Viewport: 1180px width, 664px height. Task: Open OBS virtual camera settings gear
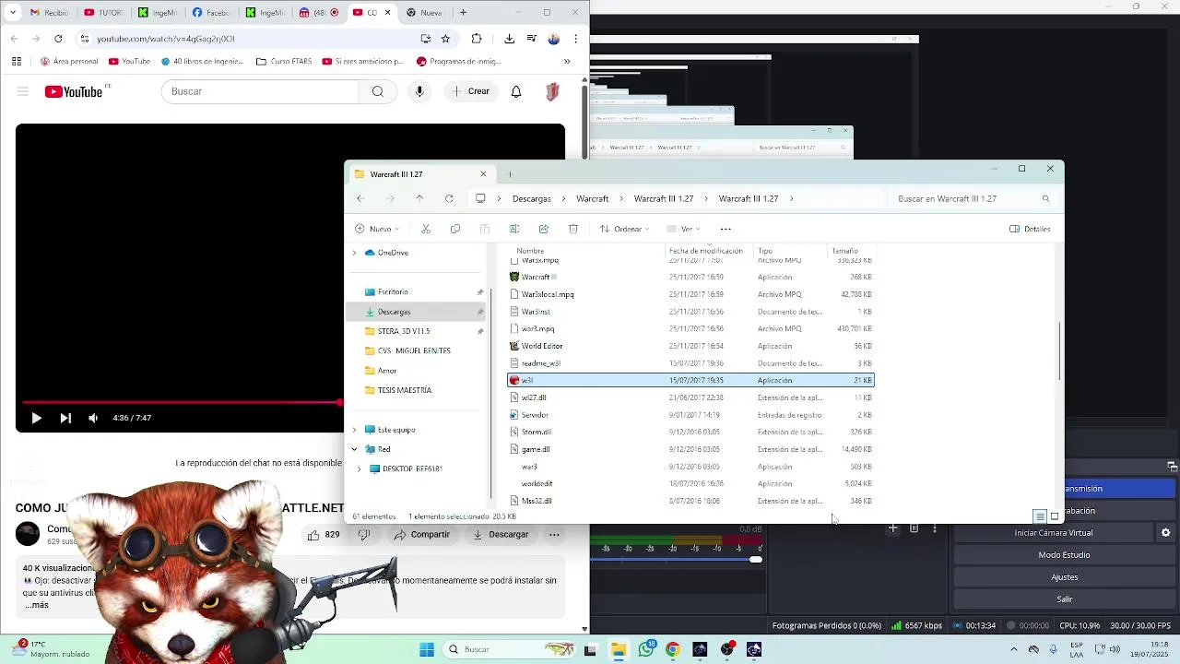(x=1165, y=533)
